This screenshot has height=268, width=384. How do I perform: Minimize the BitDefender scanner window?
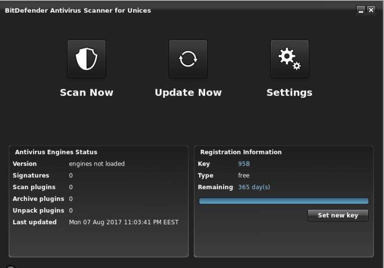[361, 10]
